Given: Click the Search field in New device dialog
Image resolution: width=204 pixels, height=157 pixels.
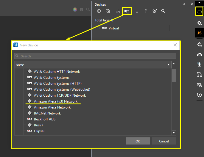Looking at the screenshot, I should [x=95, y=56].
